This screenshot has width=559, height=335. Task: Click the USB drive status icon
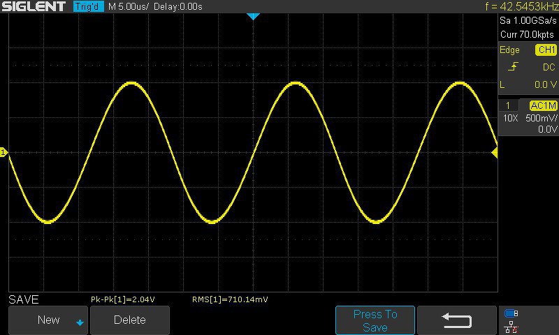tap(511, 313)
